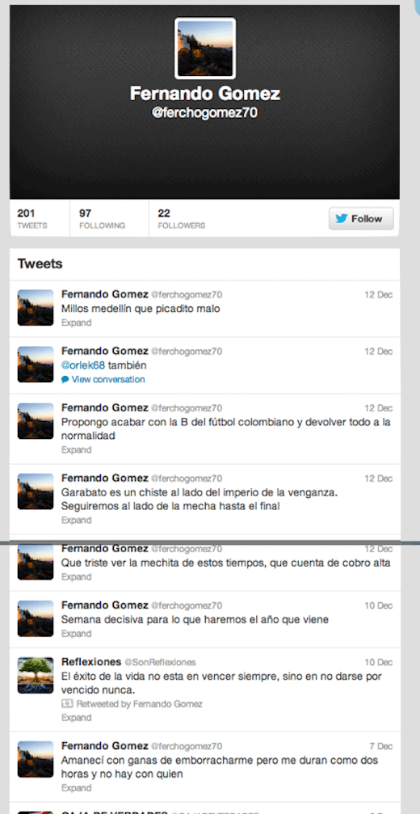Expand the Millos medellín que picadito malo tweet
Viewport: 420px width, 814px height.
(76, 323)
